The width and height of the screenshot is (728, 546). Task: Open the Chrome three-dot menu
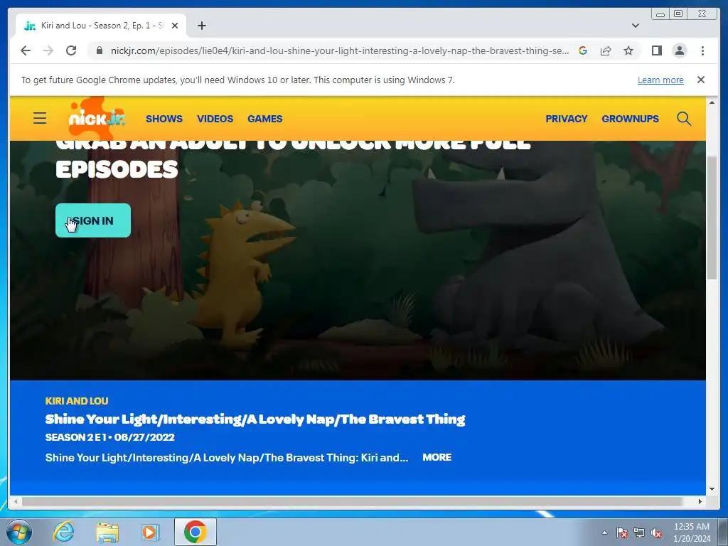(702, 50)
